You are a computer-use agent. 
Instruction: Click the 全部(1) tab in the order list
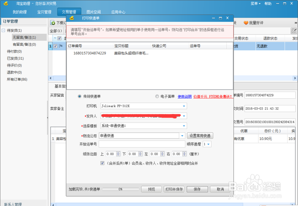click(56, 31)
